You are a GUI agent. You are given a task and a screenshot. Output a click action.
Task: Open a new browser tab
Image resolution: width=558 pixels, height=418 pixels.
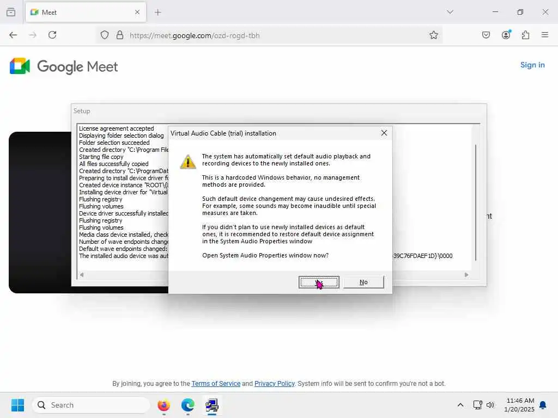tap(158, 13)
